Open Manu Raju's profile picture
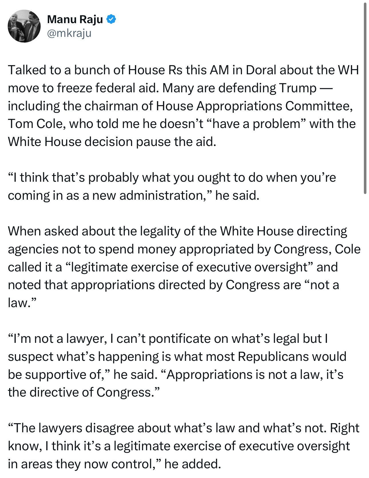Screen dimensions: 369x478 tap(24, 26)
